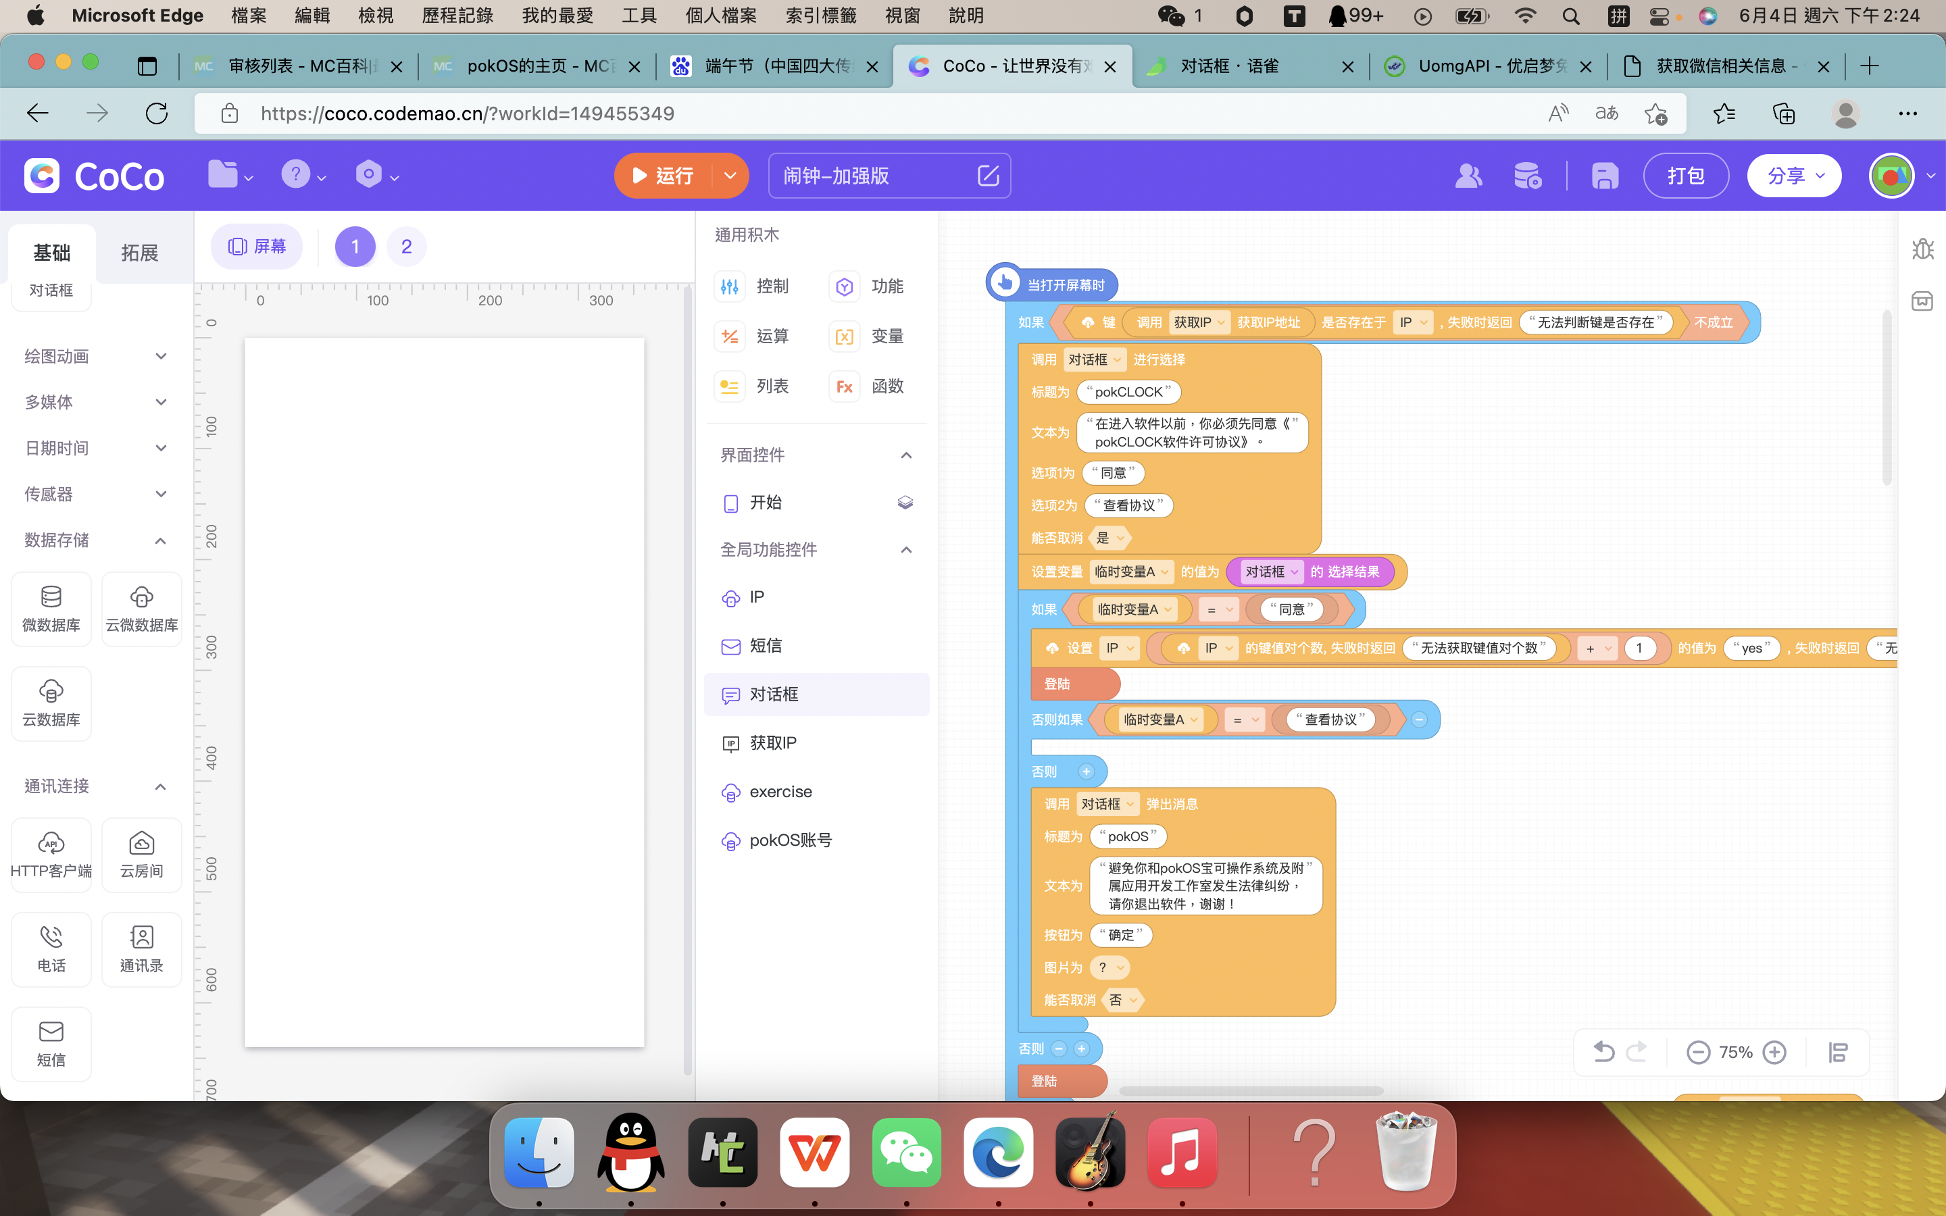Switch to pokOS的主页 browser tab
The image size is (1946, 1216).
pos(539,66)
